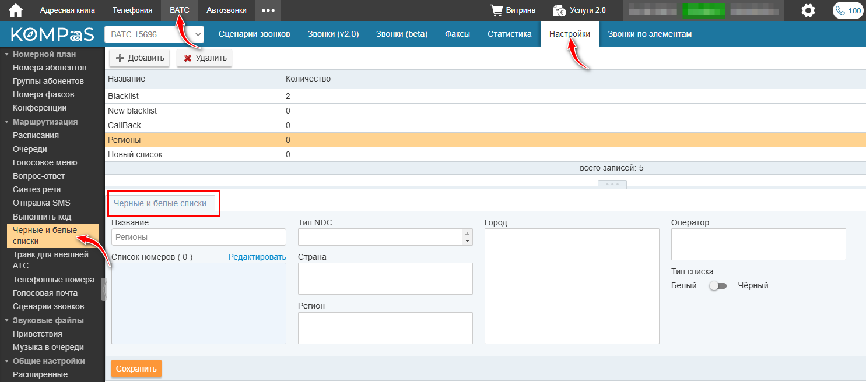The width and height of the screenshot is (866, 382).
Task: Select Черные и белые списки panel tab
Action: pos(160,203)
